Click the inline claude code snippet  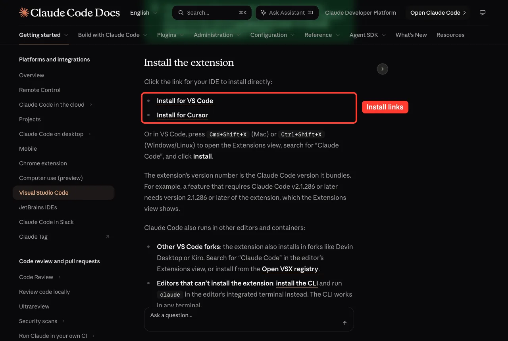(x=170, y=295)
